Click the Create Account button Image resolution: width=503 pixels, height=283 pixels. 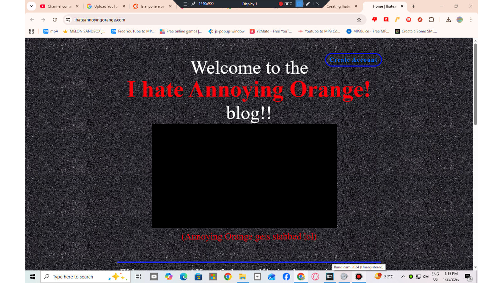click(x=353, y=60)
